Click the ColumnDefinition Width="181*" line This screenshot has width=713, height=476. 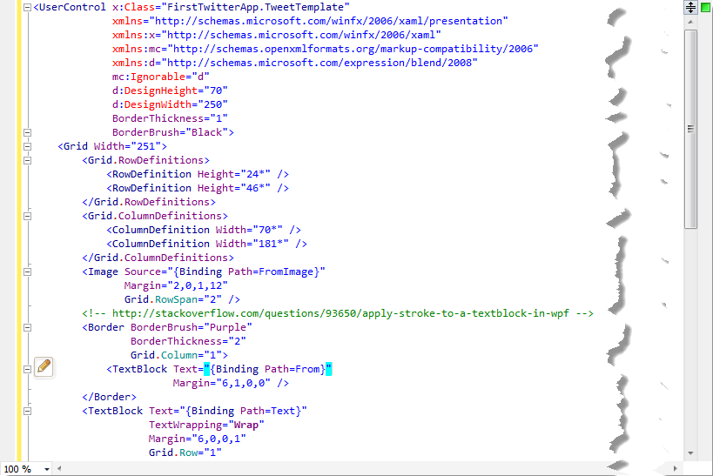(206, 244)
